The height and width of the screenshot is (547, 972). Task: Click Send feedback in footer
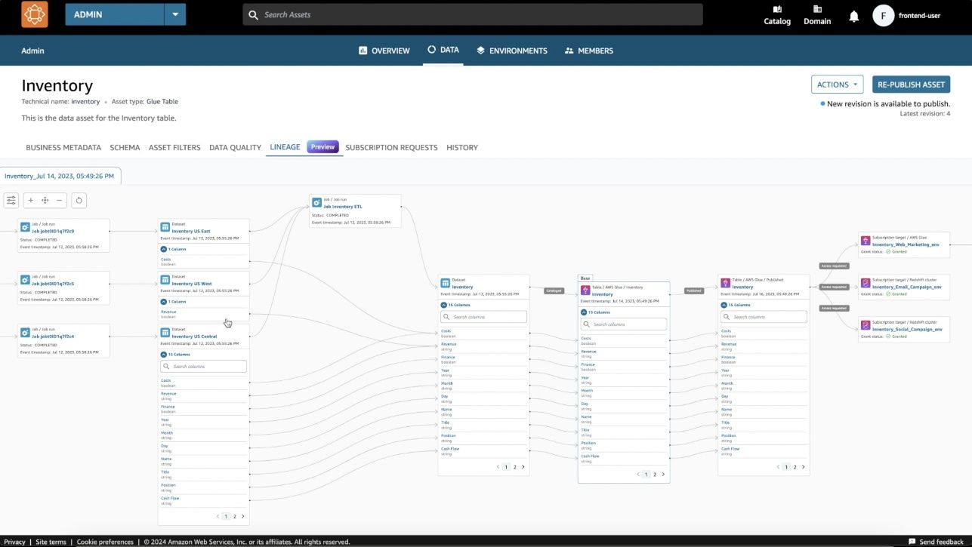pos(936,542)
